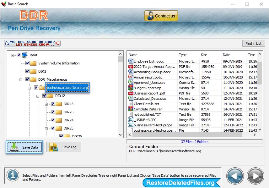Click the Client Details.txt text icon

click(131, 104)
